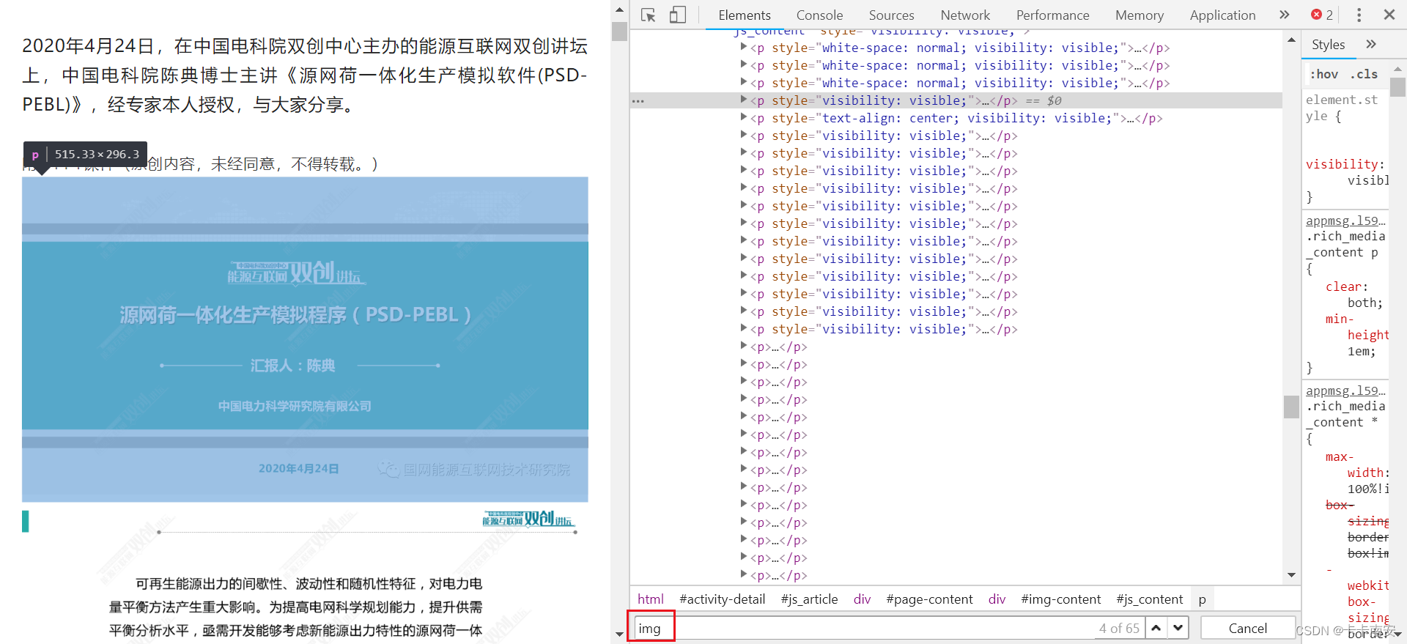Screen dimensions: 1407x644
Task: Select #activity-detail in the breadcrumb
Action: point(722,599)
